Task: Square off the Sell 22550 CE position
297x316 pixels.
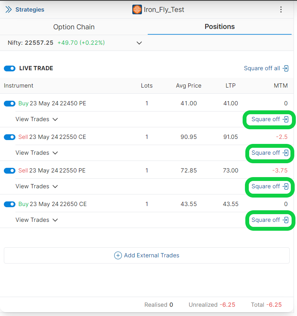Action: coord(270,153)
